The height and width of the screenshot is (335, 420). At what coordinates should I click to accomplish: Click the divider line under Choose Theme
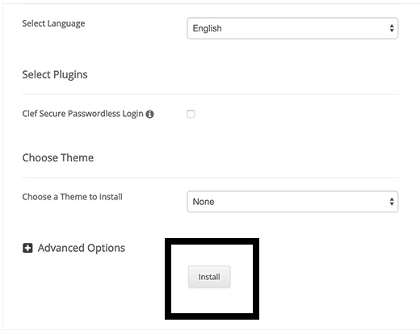coord(210,178)
